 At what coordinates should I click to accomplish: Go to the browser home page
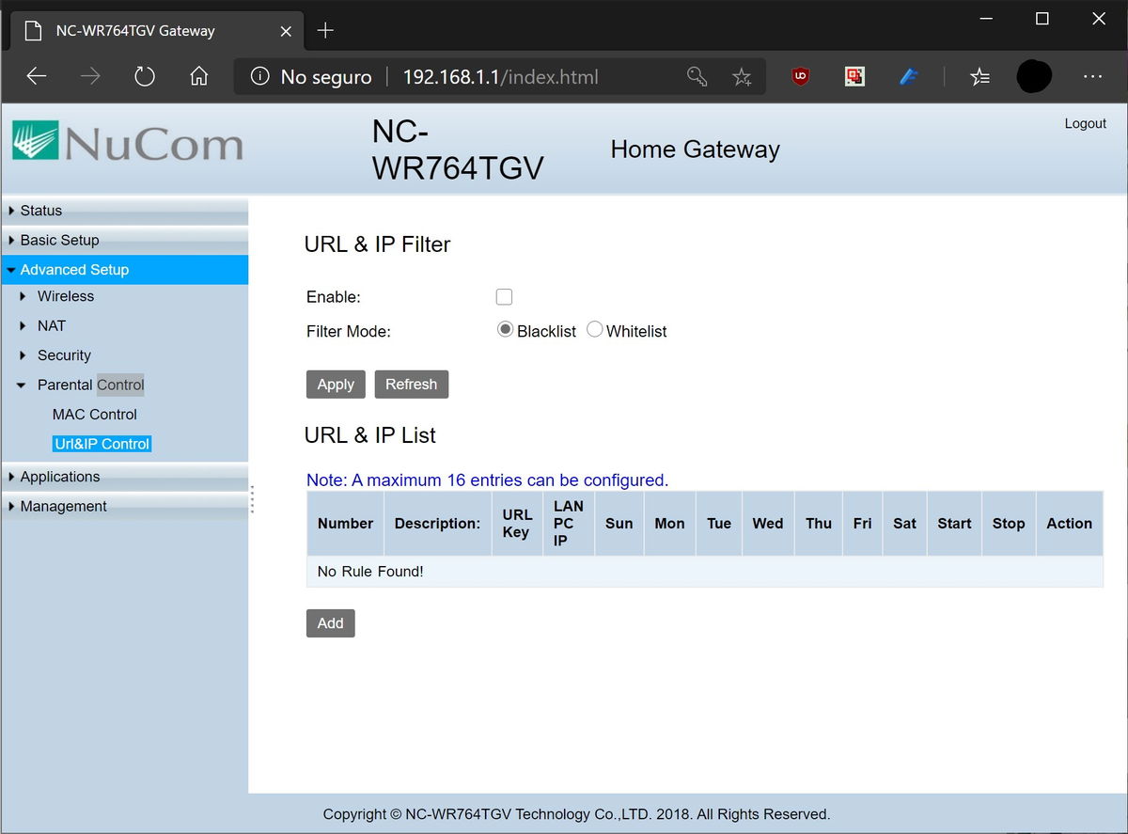198,76
